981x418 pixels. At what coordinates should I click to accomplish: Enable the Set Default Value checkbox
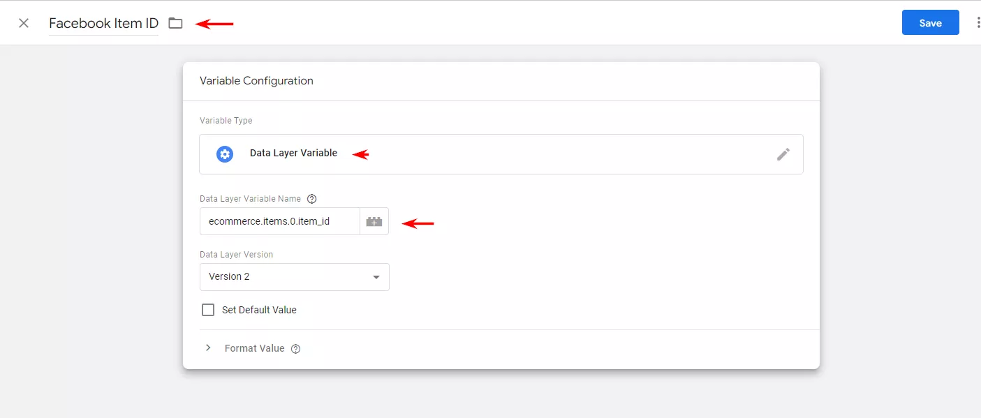click(207, 310)
